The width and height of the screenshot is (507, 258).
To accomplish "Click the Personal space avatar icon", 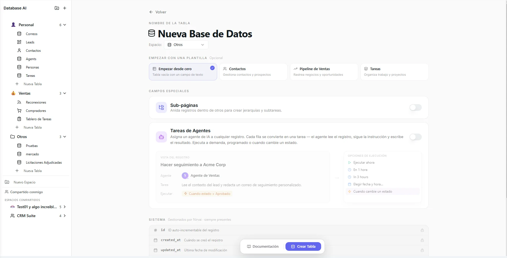I will point(13,24).
